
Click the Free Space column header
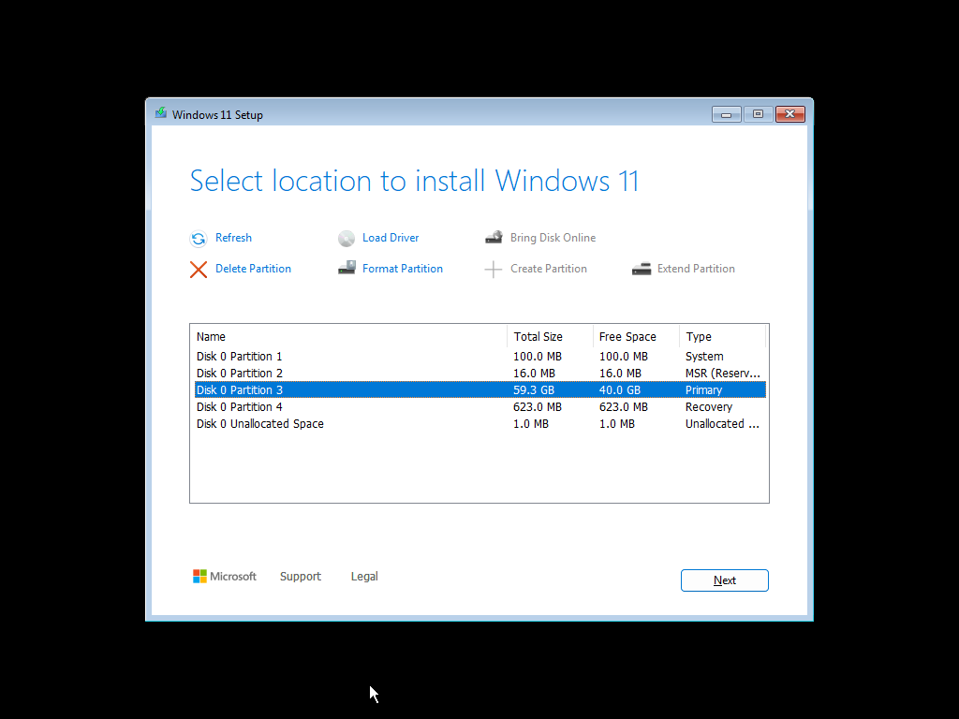[636, 337]
